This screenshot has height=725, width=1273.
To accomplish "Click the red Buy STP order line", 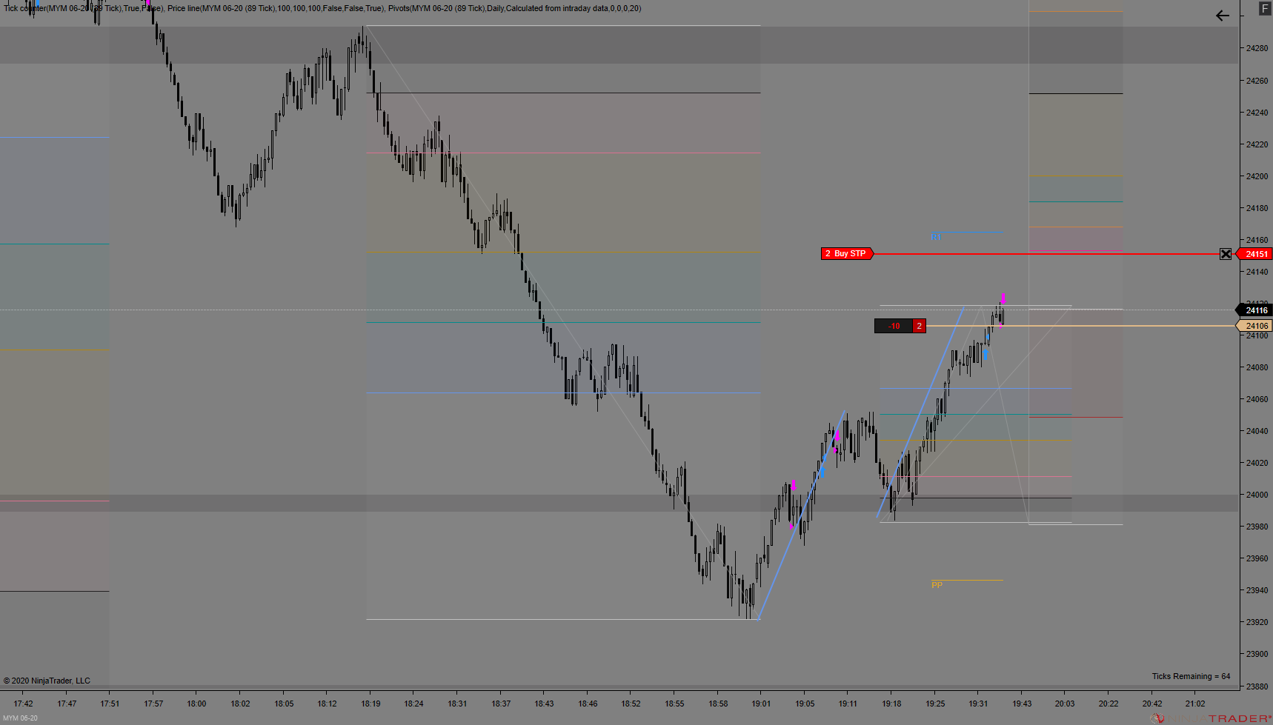I will click(x=1047, y=254).
